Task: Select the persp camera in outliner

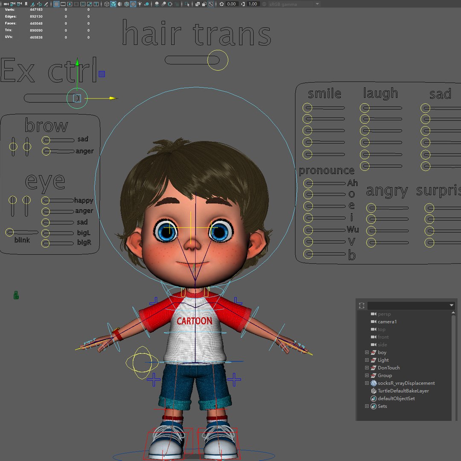Action: tap(384, 314)
